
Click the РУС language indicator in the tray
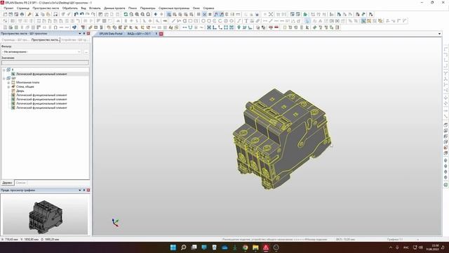[406, 247]
